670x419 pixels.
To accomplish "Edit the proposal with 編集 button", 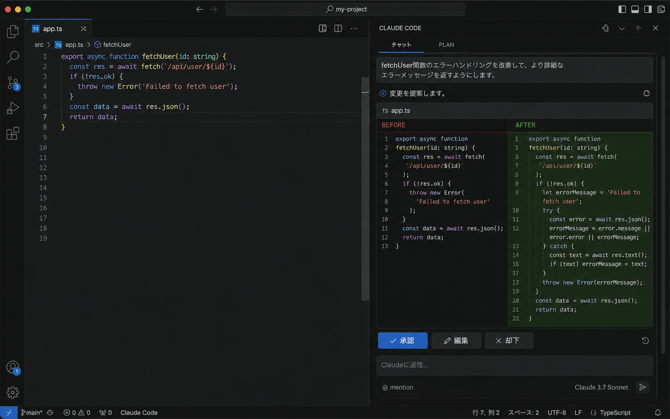I will coord(456,340).
